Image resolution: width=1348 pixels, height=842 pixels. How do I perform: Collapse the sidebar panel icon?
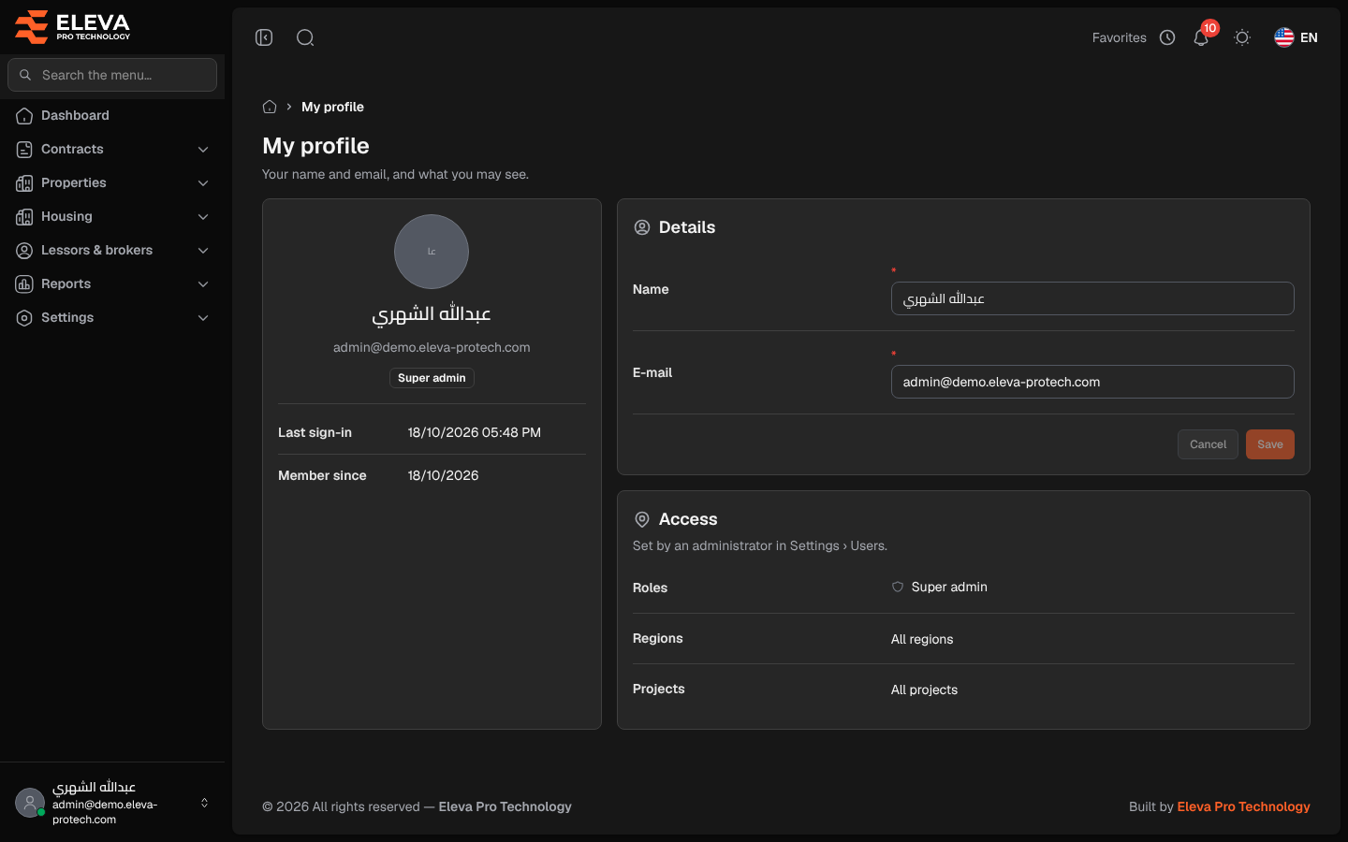coord(264,37)
